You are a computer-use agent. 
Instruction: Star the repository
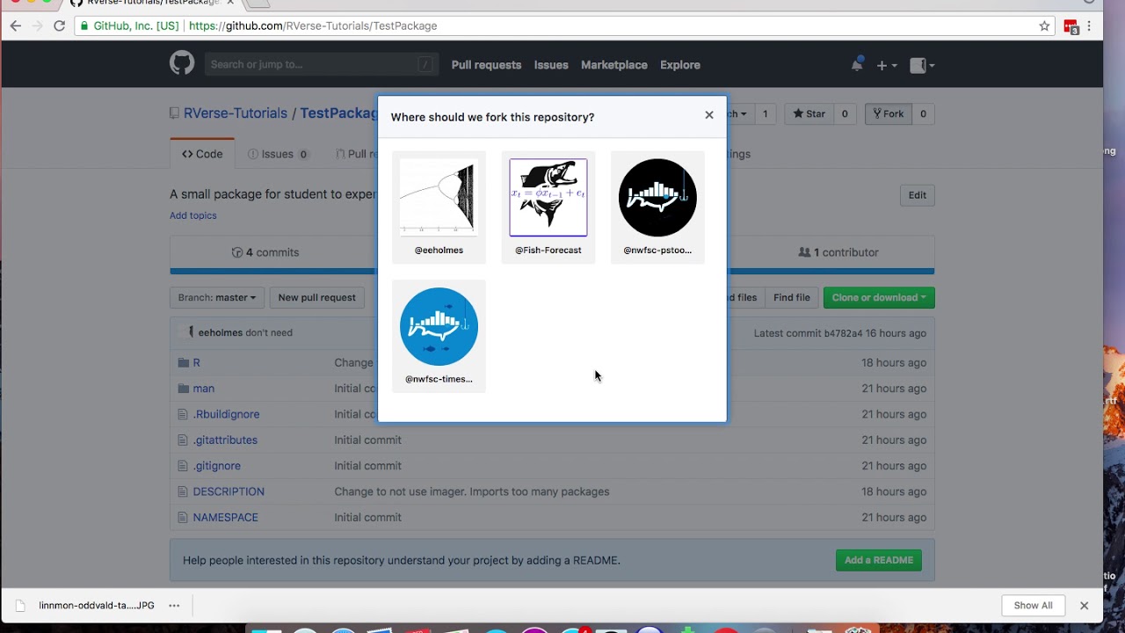pyautogui.click(x=809, y=113)
